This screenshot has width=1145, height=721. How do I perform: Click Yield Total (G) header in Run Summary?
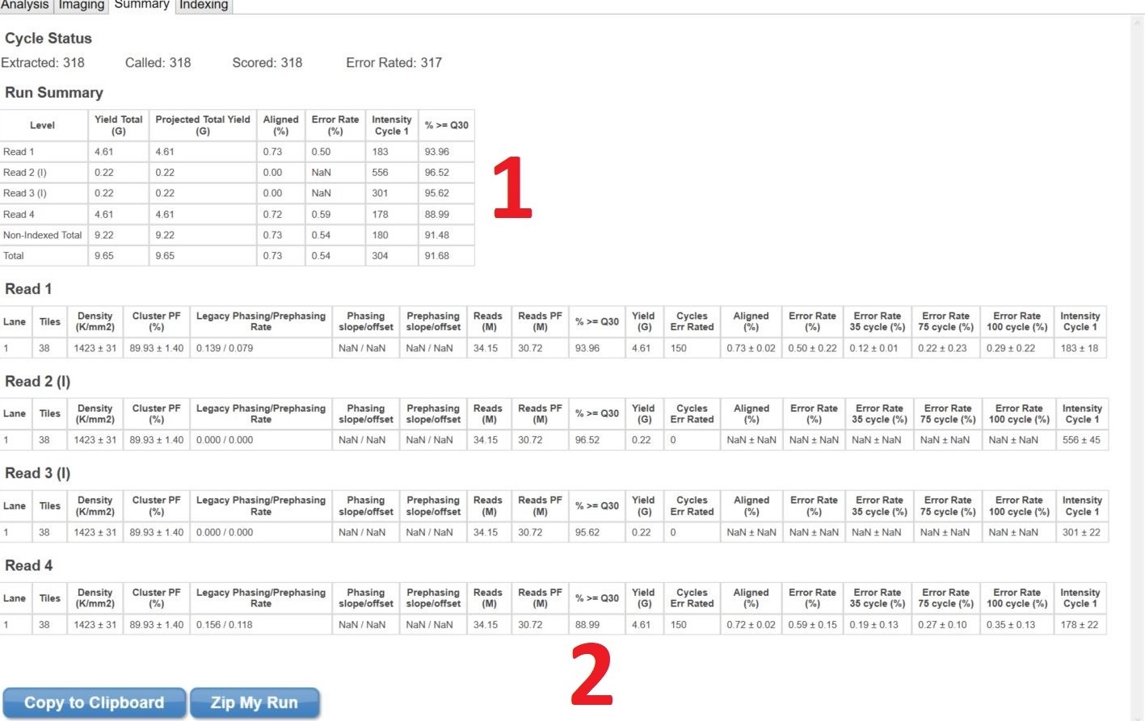point(118,125)
